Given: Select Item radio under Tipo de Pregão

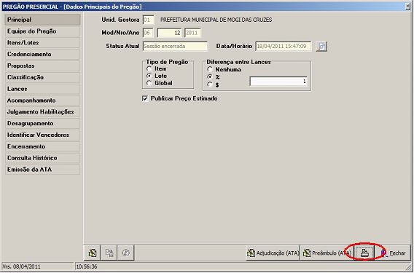Looking at the screenshot, I should click(x=149, y=69).
